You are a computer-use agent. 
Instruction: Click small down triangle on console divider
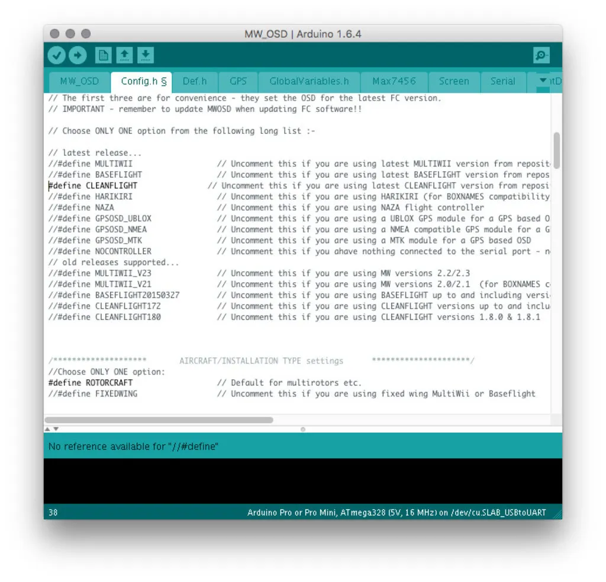coord(56,428)
